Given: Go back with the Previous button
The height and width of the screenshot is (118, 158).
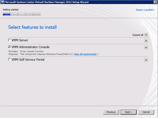Looking at the screenshot, I should pos(111,112).
